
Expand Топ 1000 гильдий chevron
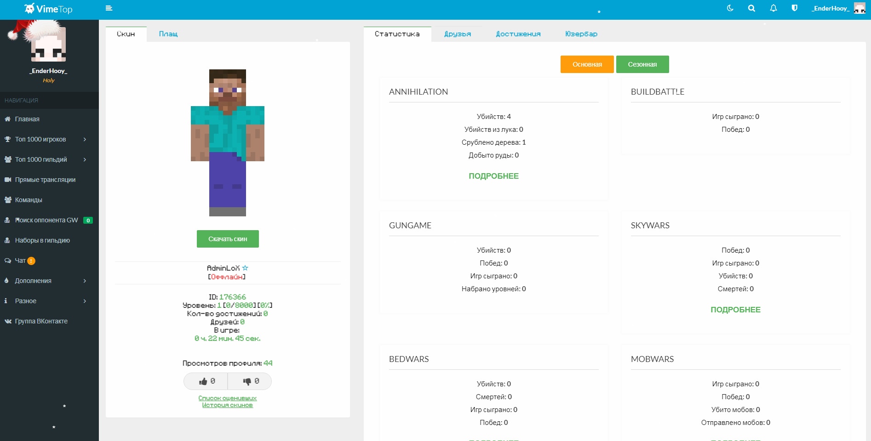[85, 159]
